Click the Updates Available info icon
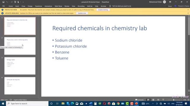The height and width of the screenshot is (106, 190). [2, 13]
